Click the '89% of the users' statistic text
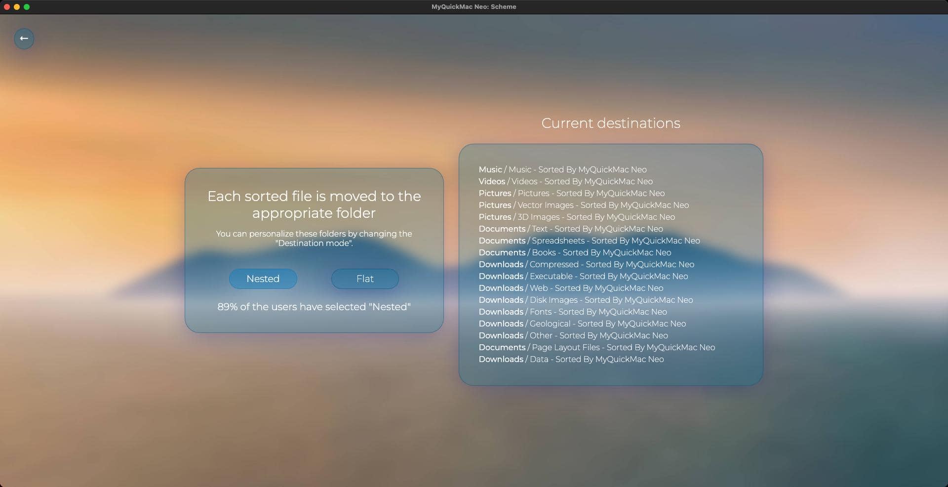The image size is (948, 487). coord(314,307)
